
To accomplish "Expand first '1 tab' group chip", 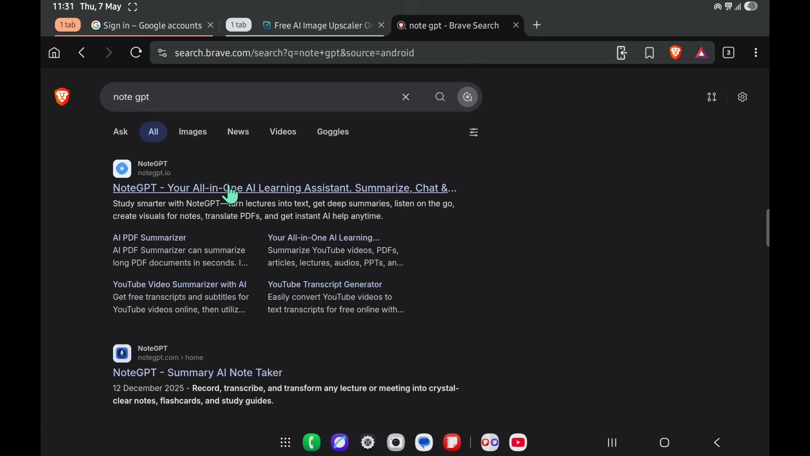I will [x=67, y=25].
